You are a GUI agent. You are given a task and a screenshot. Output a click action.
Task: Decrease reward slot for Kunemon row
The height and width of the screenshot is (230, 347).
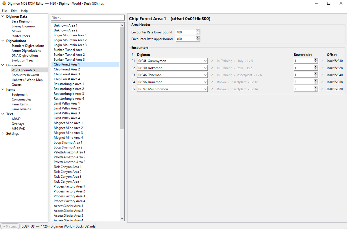click(x=316, y=83)
